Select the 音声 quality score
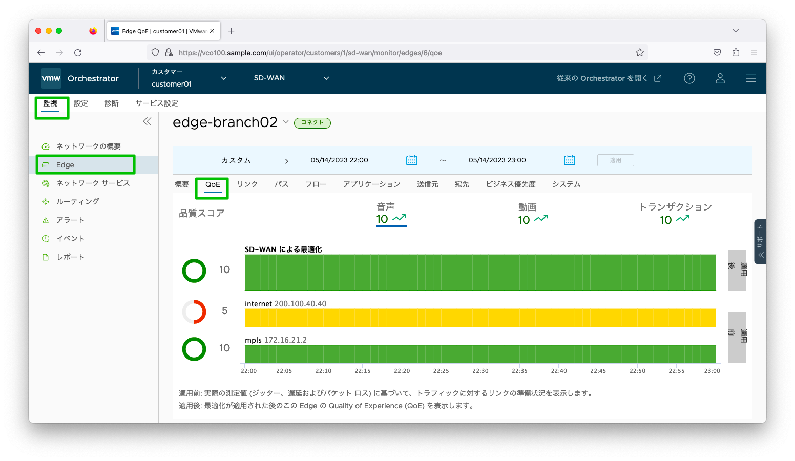This screenshot has width=795, height=461. coord(391,214)
